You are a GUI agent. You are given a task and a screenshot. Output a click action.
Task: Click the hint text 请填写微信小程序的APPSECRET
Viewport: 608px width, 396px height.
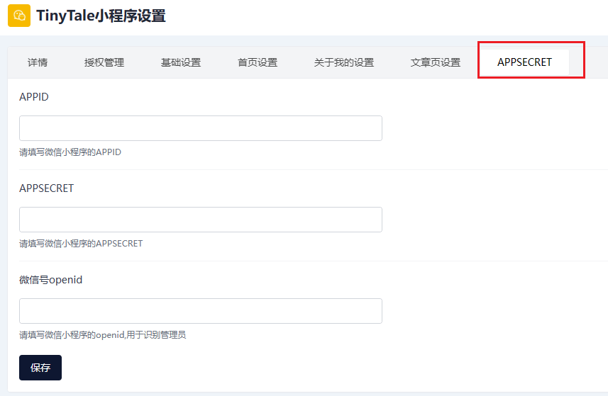(81, 244)
